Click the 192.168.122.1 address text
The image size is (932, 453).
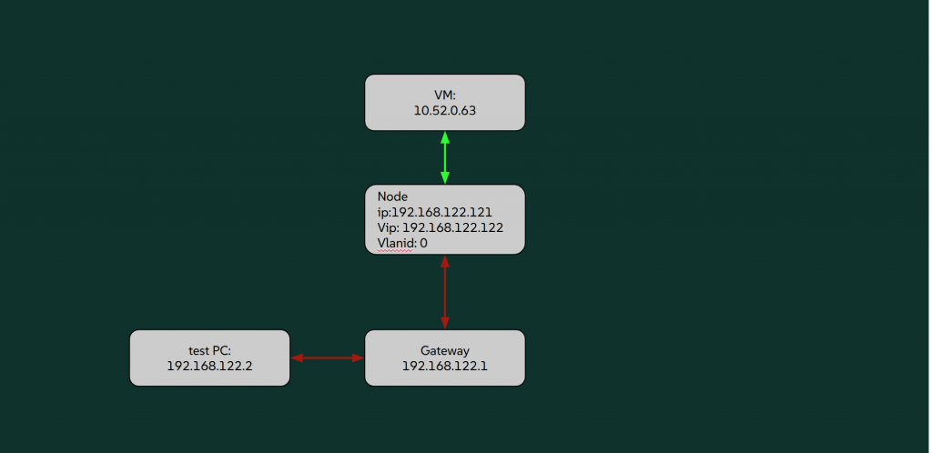pyautogui.click(x=444, y=366)
